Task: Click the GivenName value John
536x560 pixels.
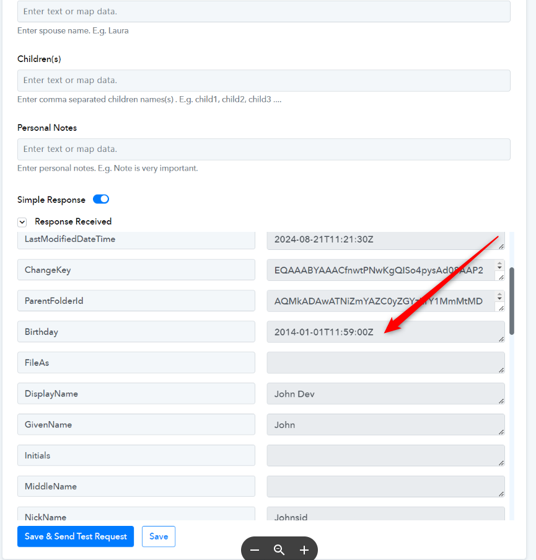Action: click(x=284, y=425)
